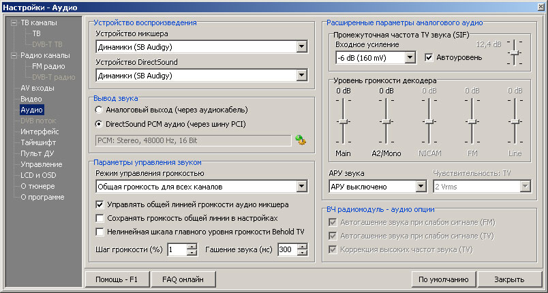The image size is (548, 293).
Task: Expand the Устройство DirectSound combo box
Action: tap(302, 75)
